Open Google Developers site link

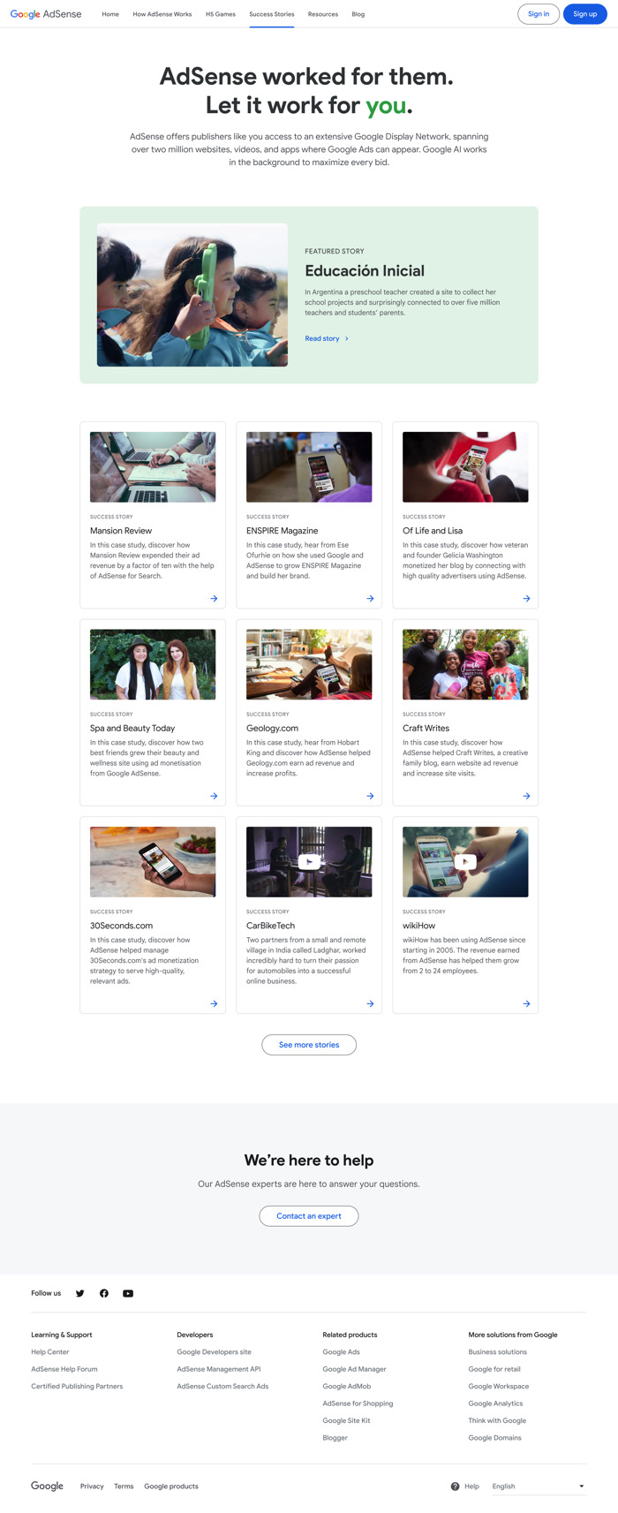[214, 1352]
